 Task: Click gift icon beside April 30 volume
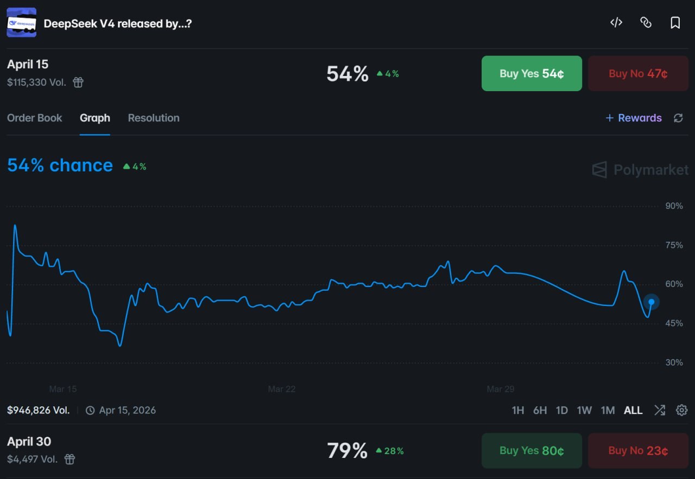click(x=69, y=459)
